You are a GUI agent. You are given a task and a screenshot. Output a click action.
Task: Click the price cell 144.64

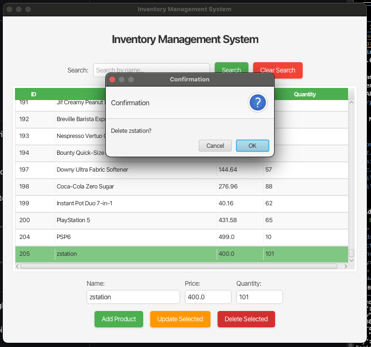(240, 170)
